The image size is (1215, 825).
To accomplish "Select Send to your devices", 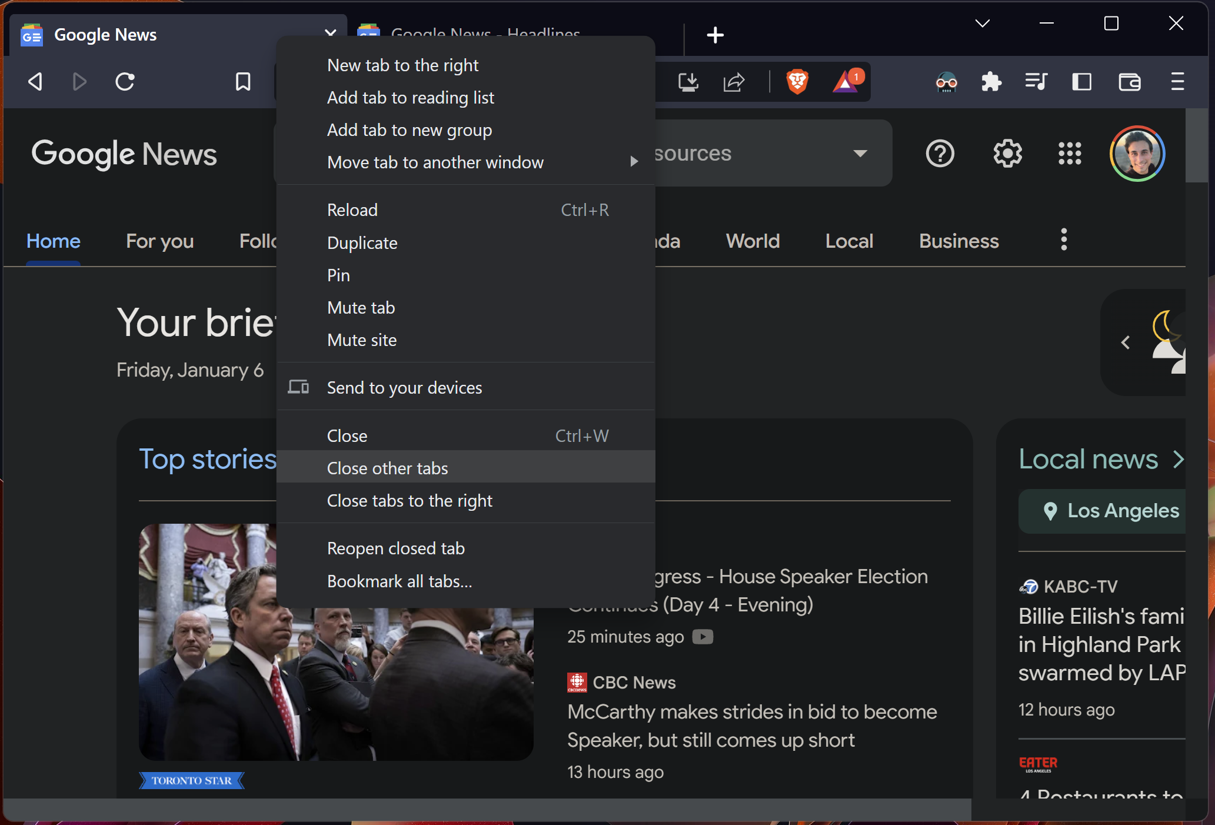I will pyautogui.click(x=465, y=388).
